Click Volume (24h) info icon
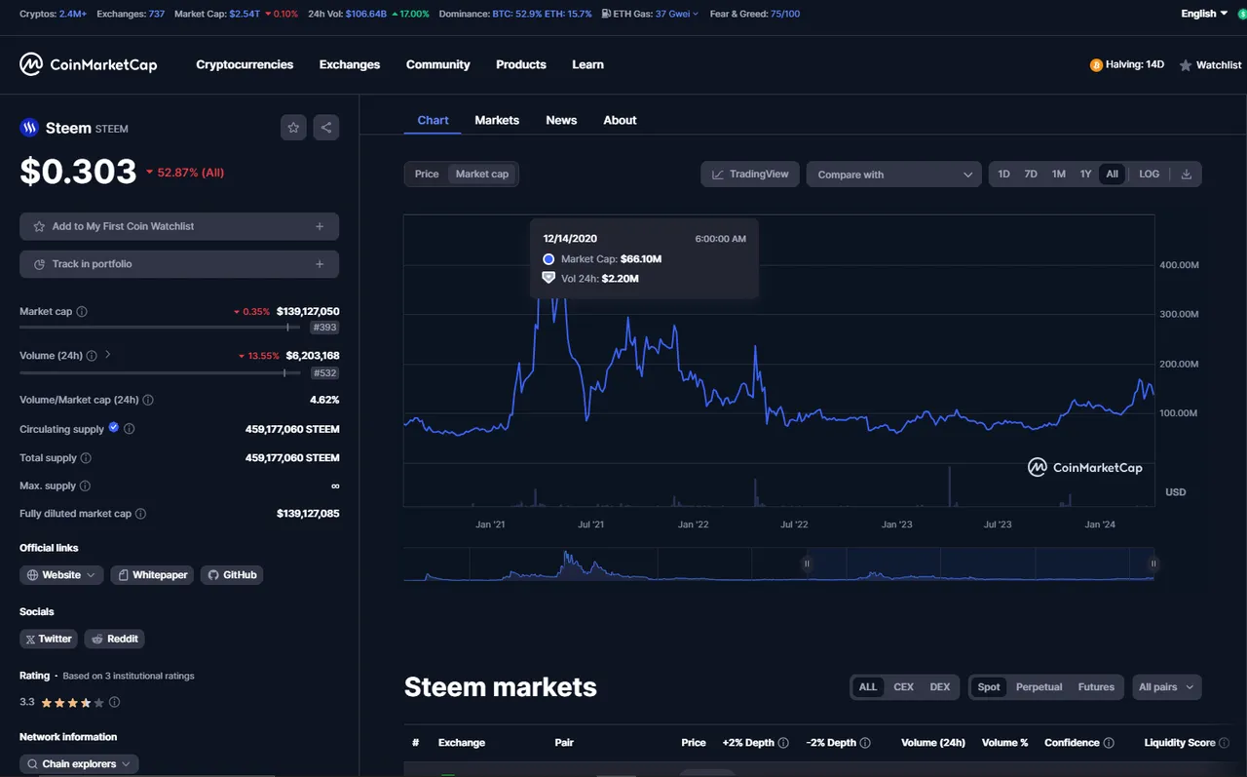Screen dimensions: 1247x777 click(92, 356)
